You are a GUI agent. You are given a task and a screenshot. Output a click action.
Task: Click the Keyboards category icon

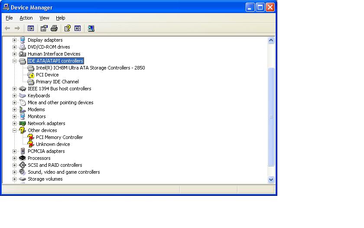(x=23, y=96)
